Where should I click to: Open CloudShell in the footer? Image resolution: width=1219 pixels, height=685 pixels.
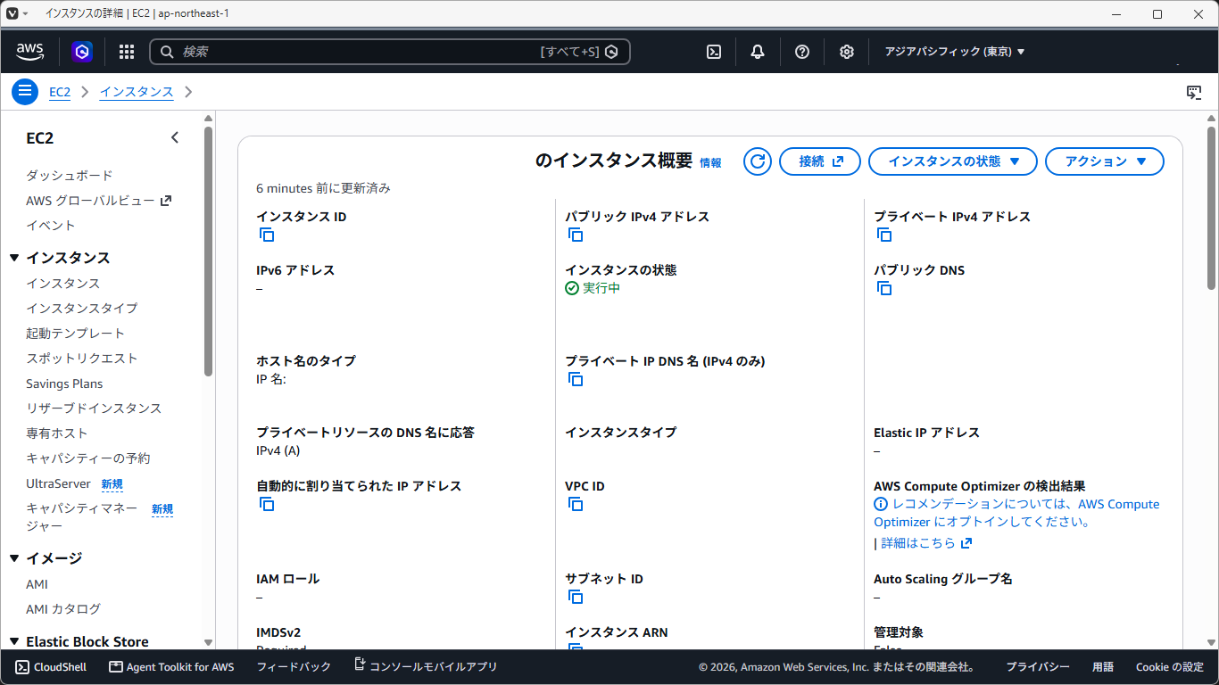pos(51,666)
